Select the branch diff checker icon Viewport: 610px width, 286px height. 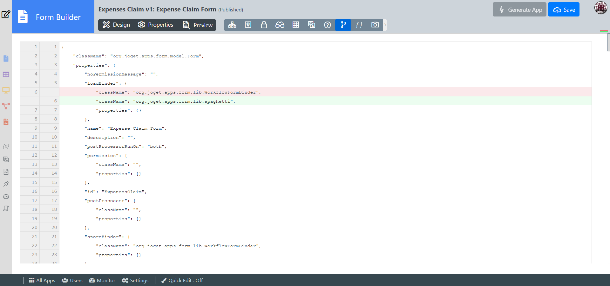click(343, 25)
